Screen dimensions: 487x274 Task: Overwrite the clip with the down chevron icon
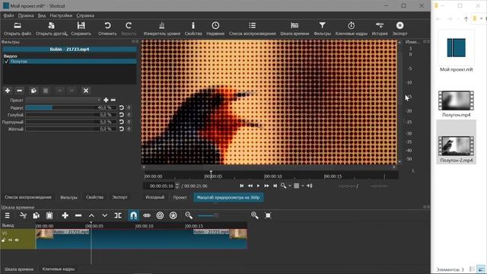tap(105, 215)
